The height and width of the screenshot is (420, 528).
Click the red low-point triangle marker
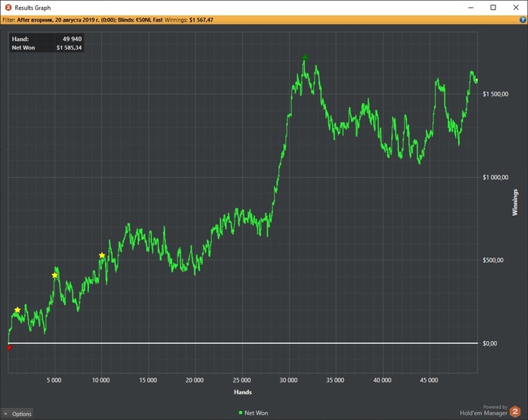point(9,348)
